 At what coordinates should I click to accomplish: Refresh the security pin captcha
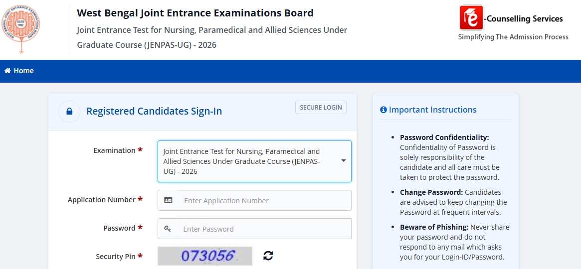coord(268,256)
